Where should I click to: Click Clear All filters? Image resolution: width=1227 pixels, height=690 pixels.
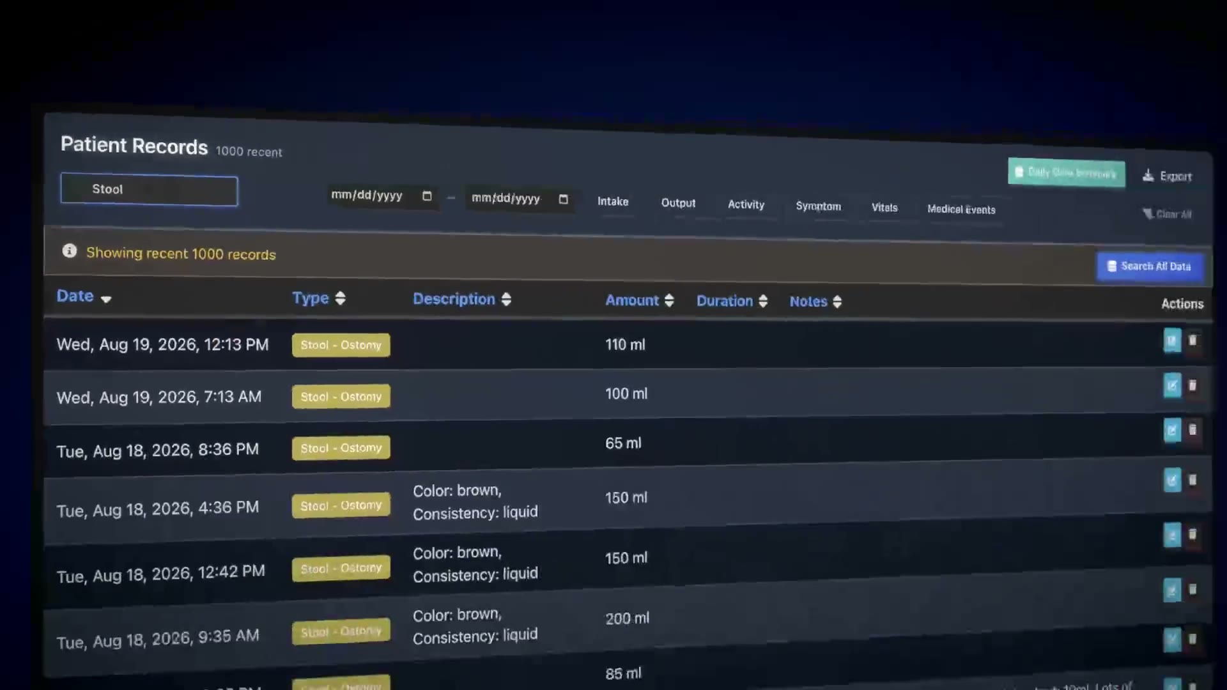(1168, 214)
